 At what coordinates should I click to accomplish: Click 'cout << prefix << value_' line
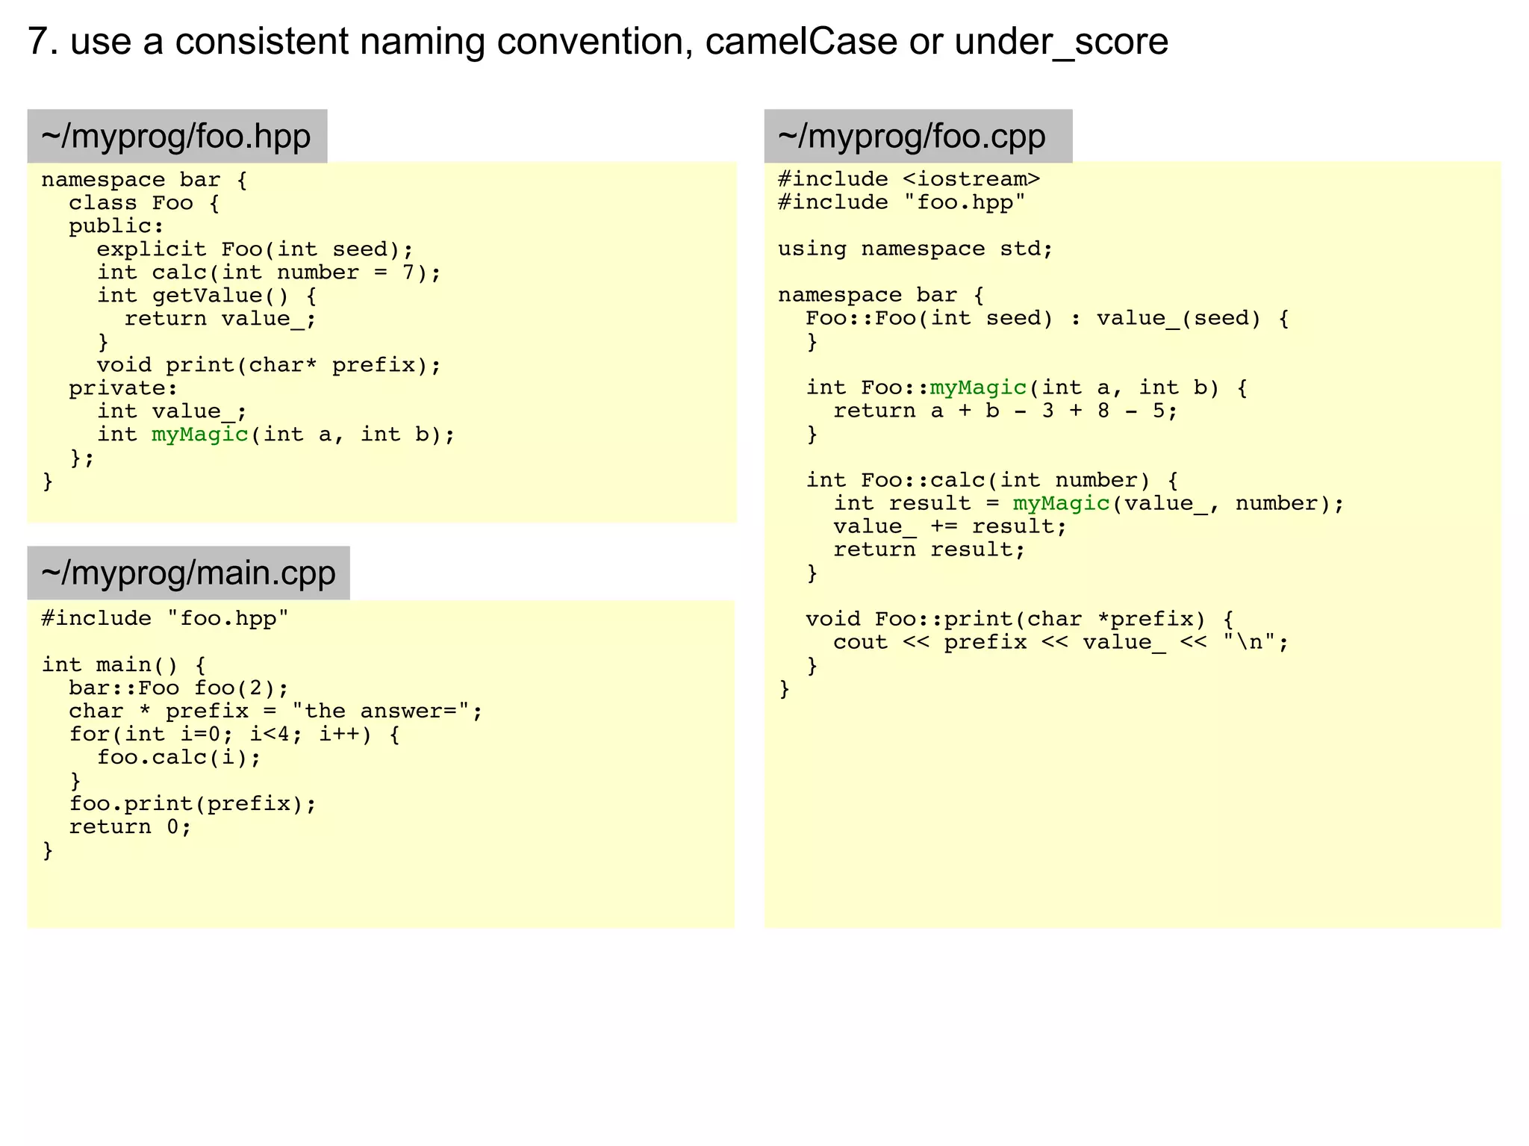1061,643
